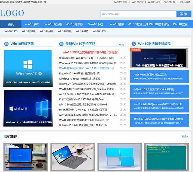Click the search keyword input field
The image size is (193, 172).
click(x=138, y=14)
